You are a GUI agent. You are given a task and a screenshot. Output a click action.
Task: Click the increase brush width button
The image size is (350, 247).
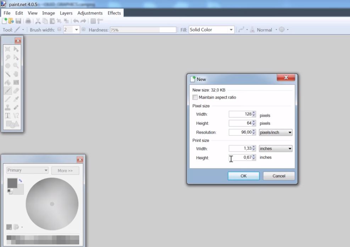point(83,29)
